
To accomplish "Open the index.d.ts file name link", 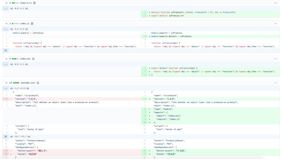I will [26, 3].
